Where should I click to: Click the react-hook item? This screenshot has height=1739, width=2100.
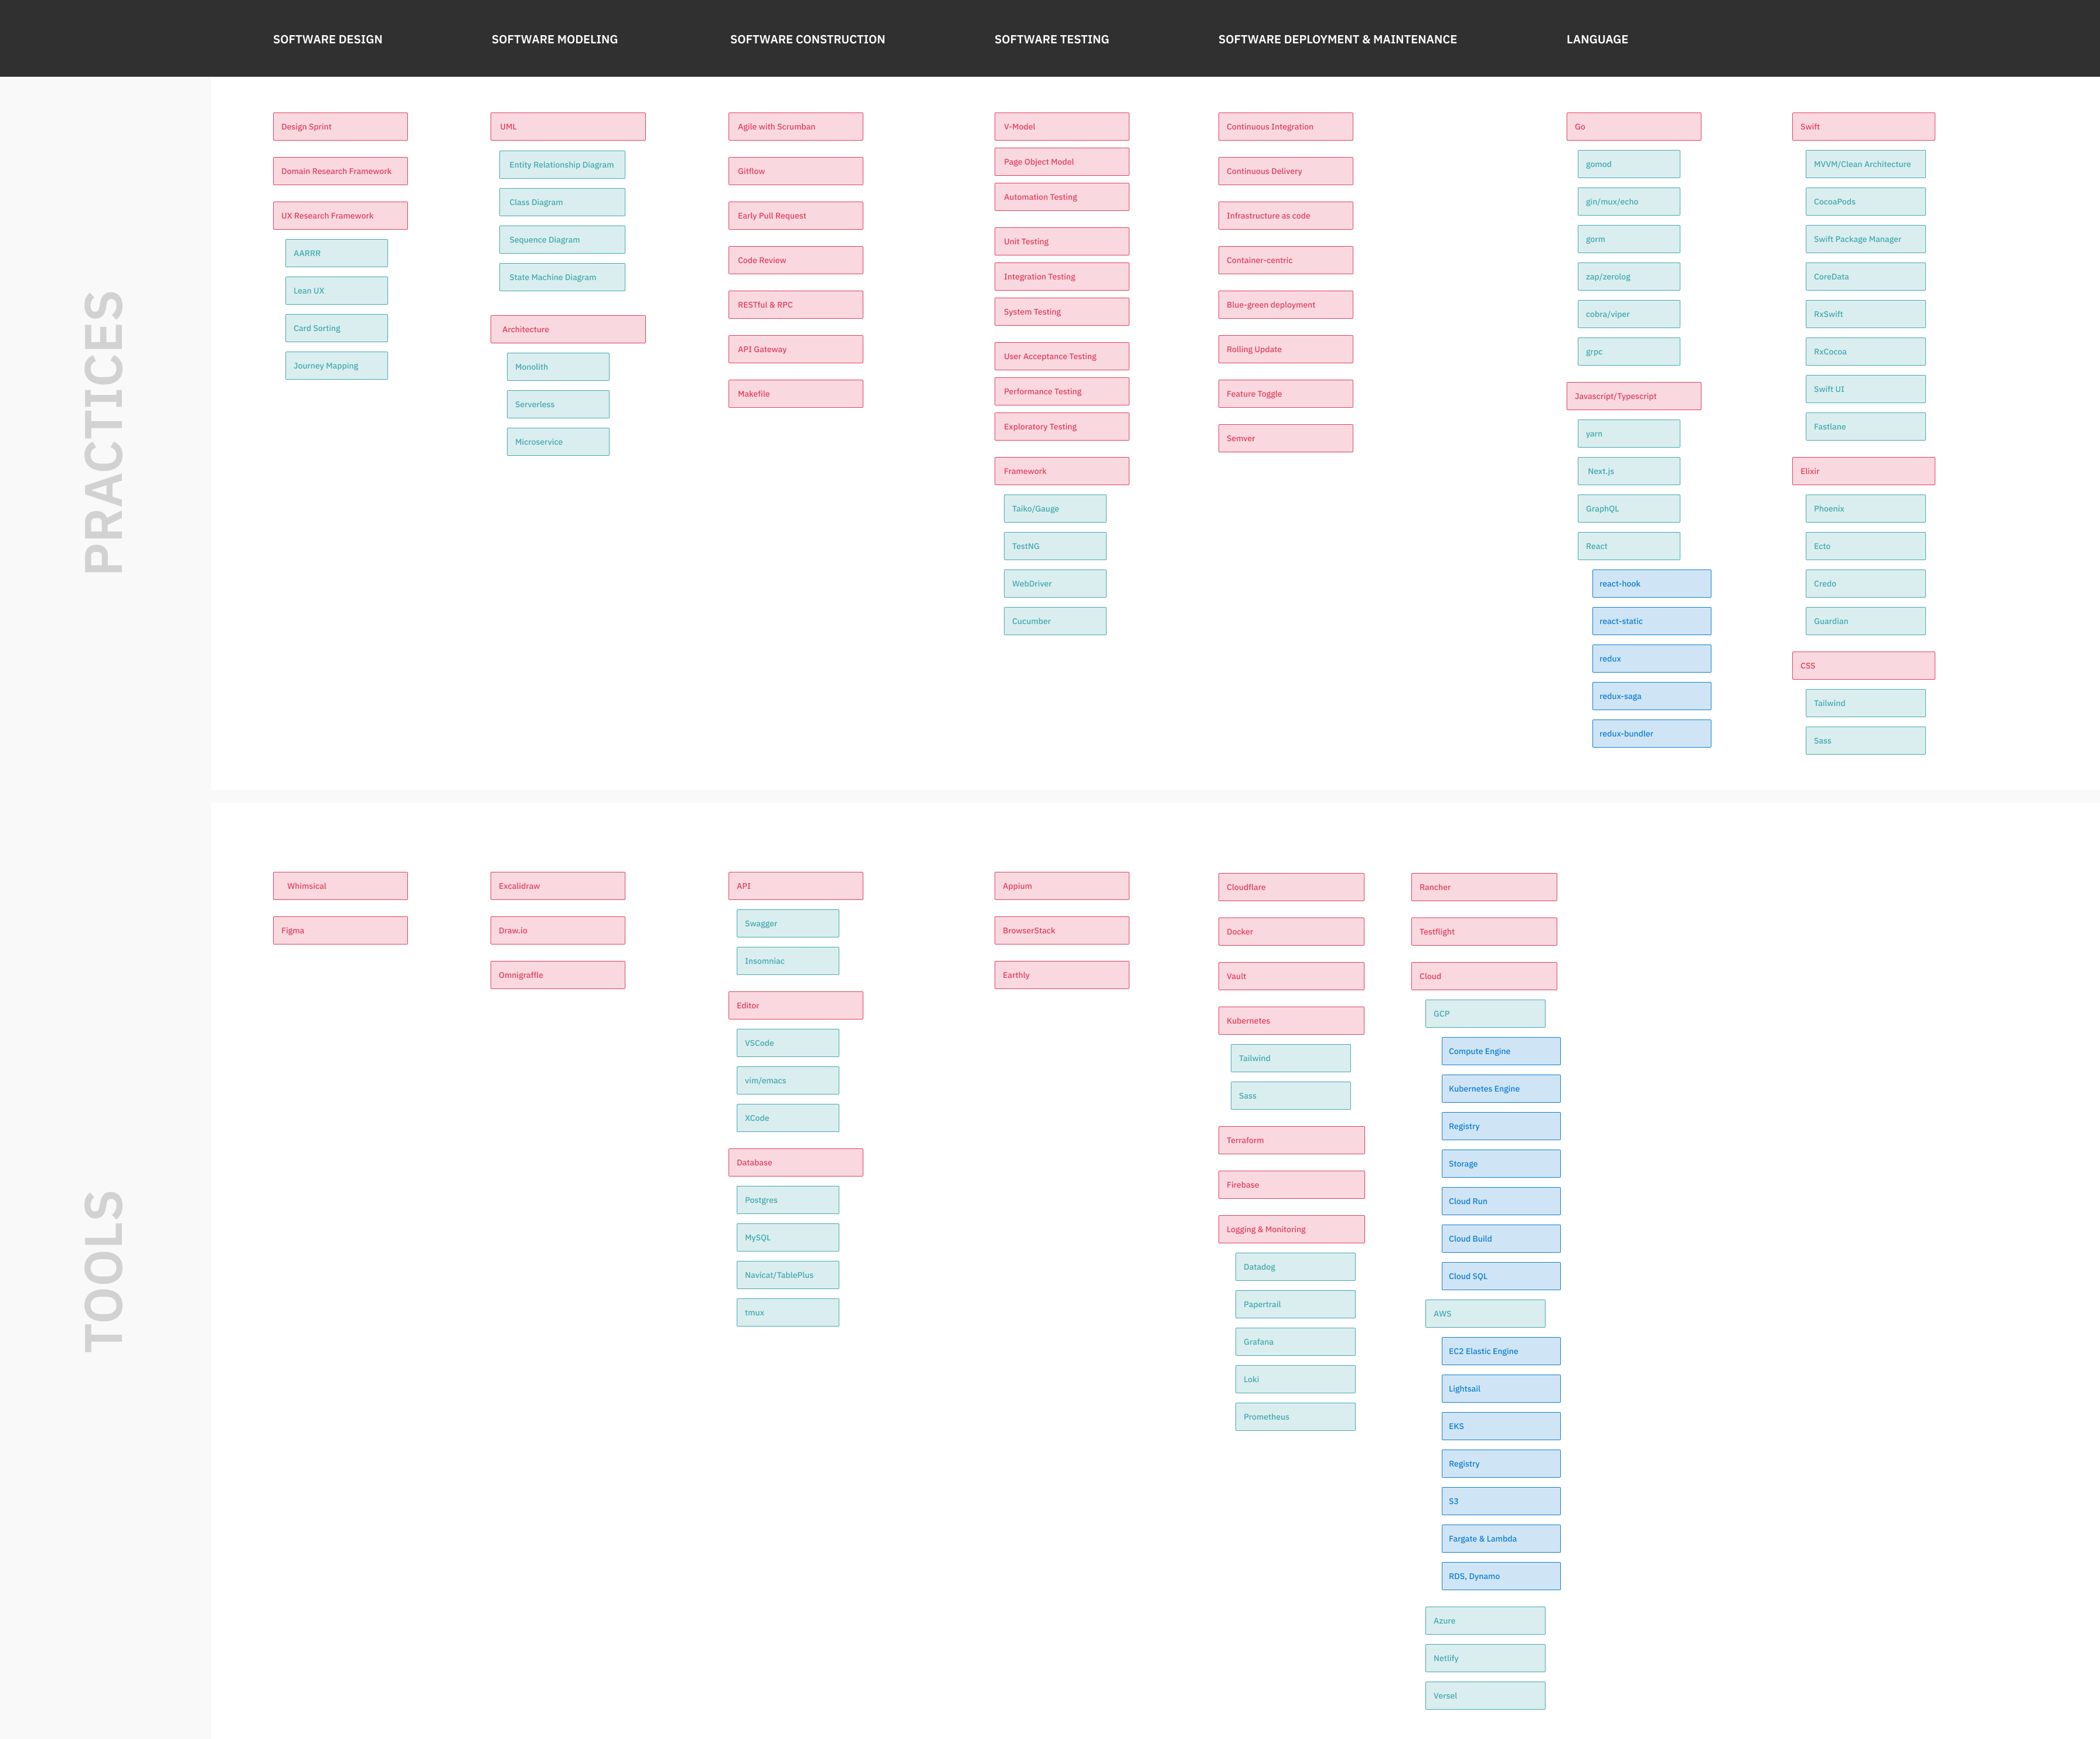click(1652, 584)
